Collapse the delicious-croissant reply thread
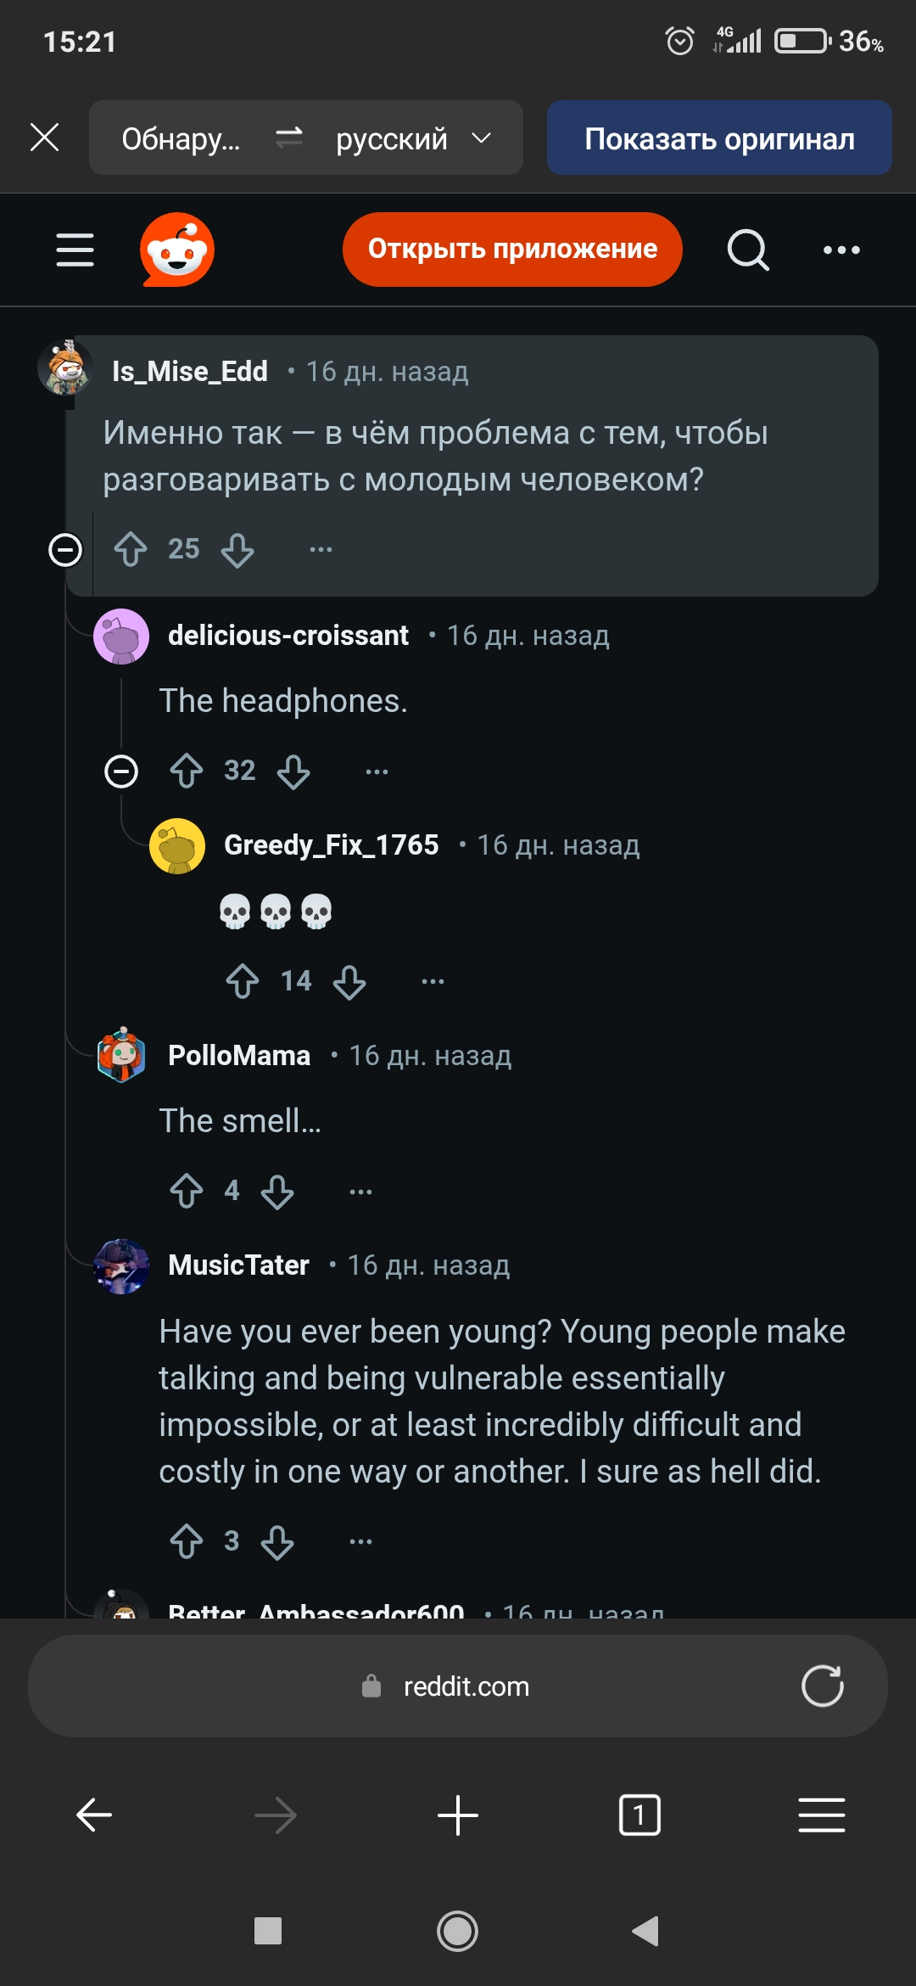 (121, 771)
